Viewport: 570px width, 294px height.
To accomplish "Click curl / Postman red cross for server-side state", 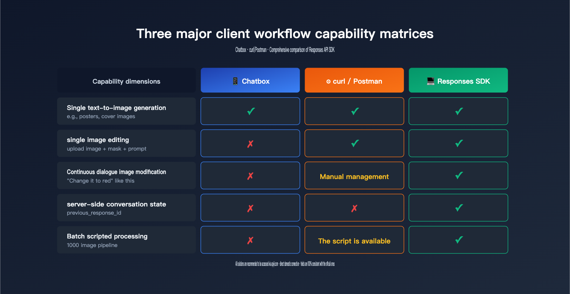I will (354, 208).
